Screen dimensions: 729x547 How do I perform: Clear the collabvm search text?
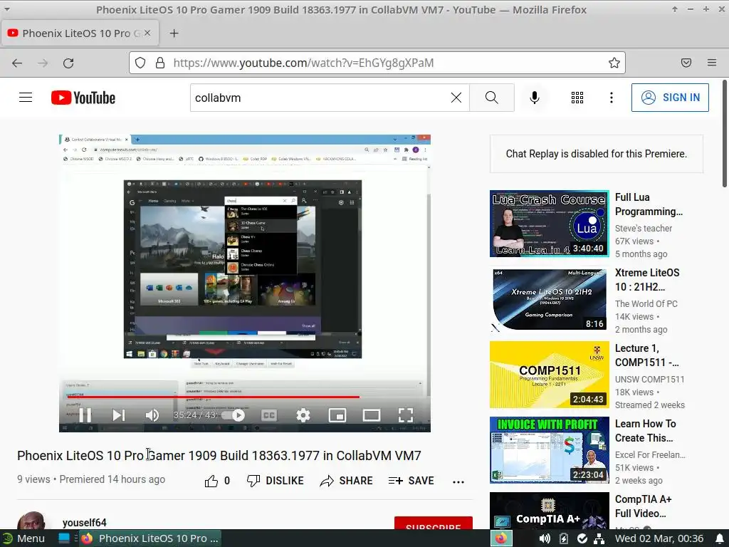click(456, 97)
